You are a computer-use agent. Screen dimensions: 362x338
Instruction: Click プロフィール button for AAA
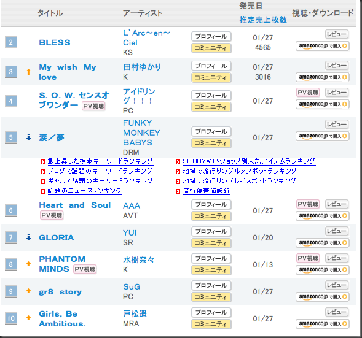[211, 204]
